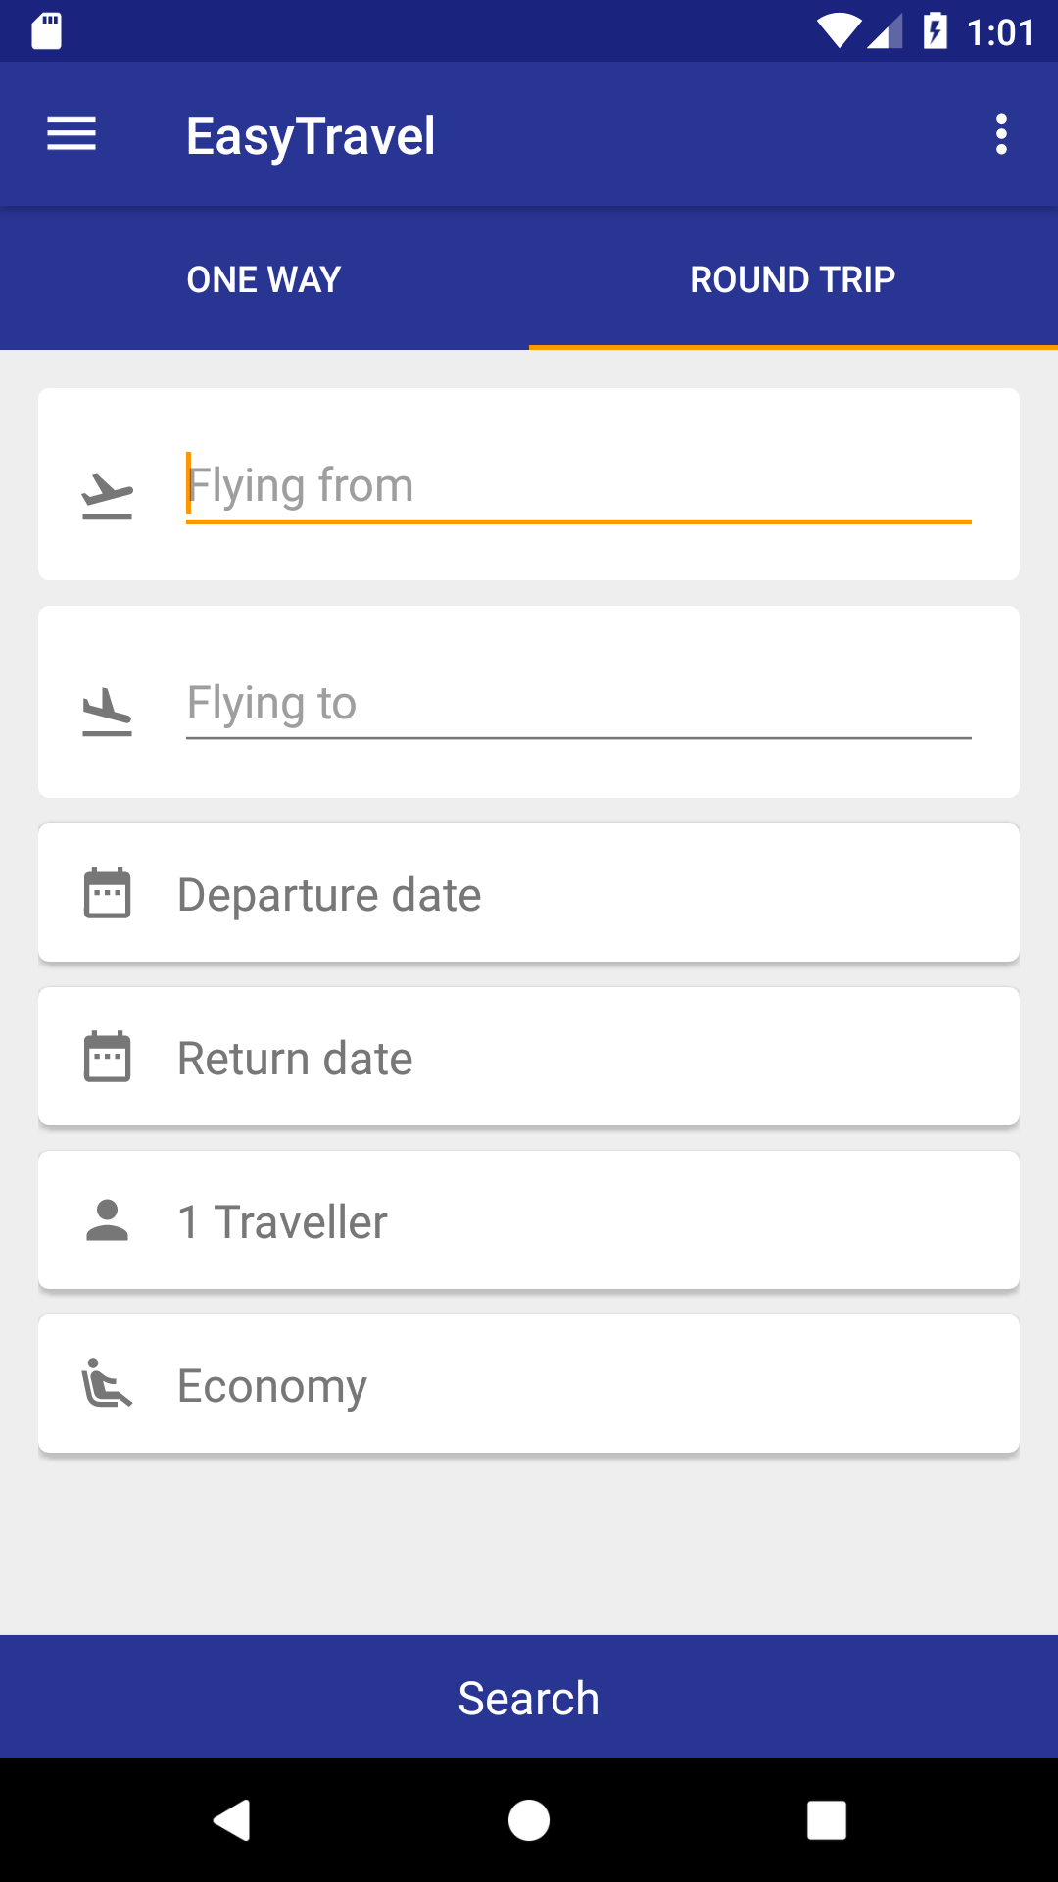Switch to the ONE WAY tab
The width and height of the screenshot is (1058, 1882).
pyautogui.click(x=264, y=279)
